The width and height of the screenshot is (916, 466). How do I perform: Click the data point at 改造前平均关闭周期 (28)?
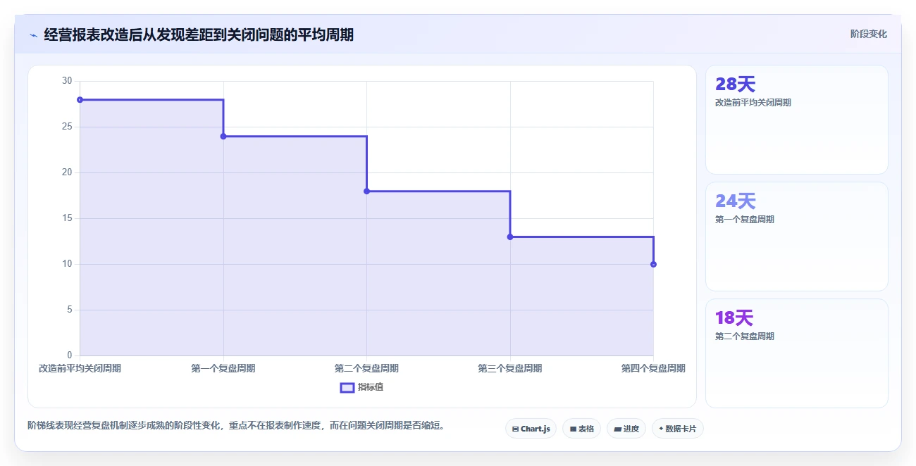pos(80,100)
